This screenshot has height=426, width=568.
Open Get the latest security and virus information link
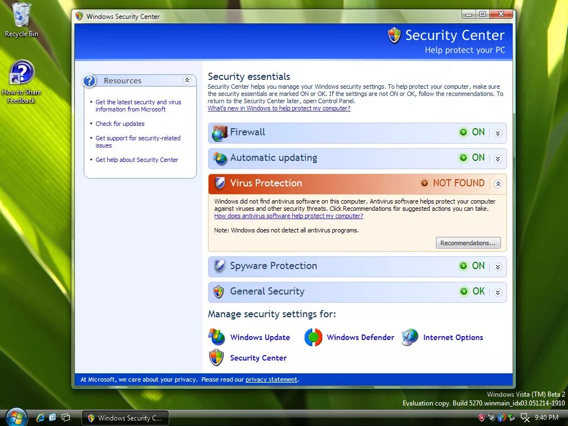[x=138, y=106]
